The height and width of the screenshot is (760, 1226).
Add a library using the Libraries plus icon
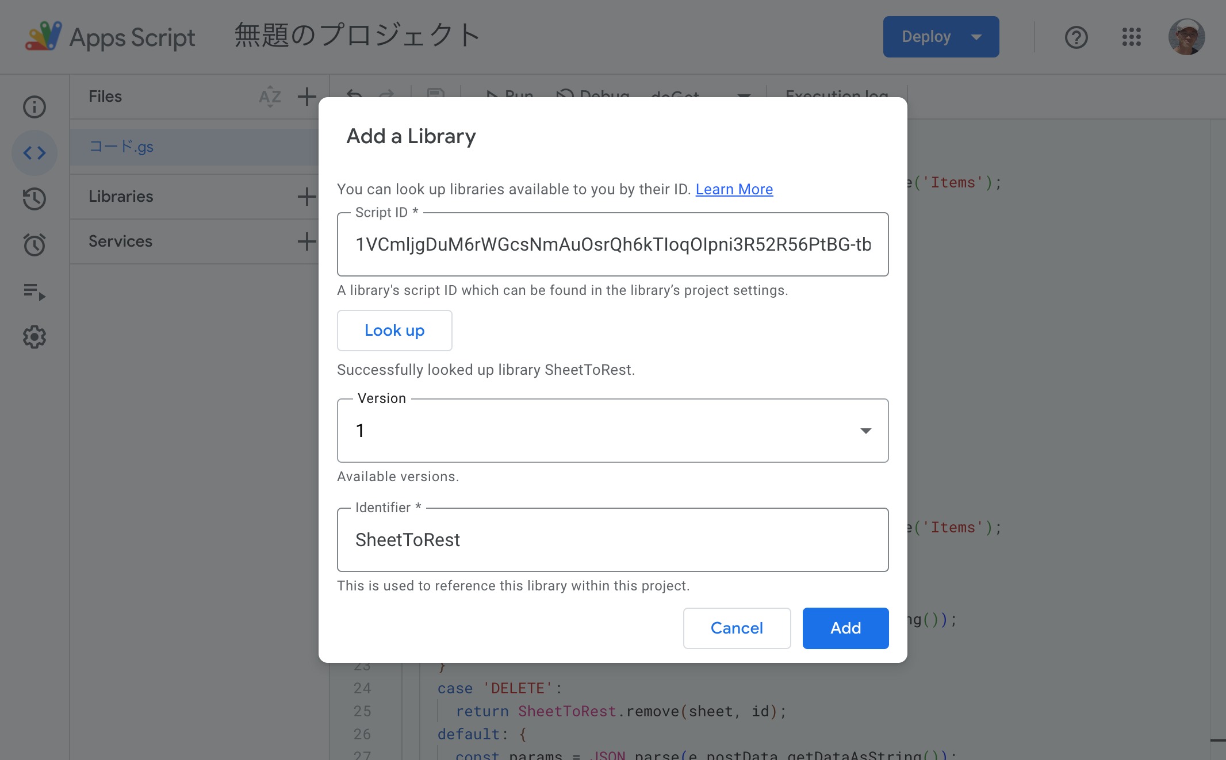click(x=306, y=196)
